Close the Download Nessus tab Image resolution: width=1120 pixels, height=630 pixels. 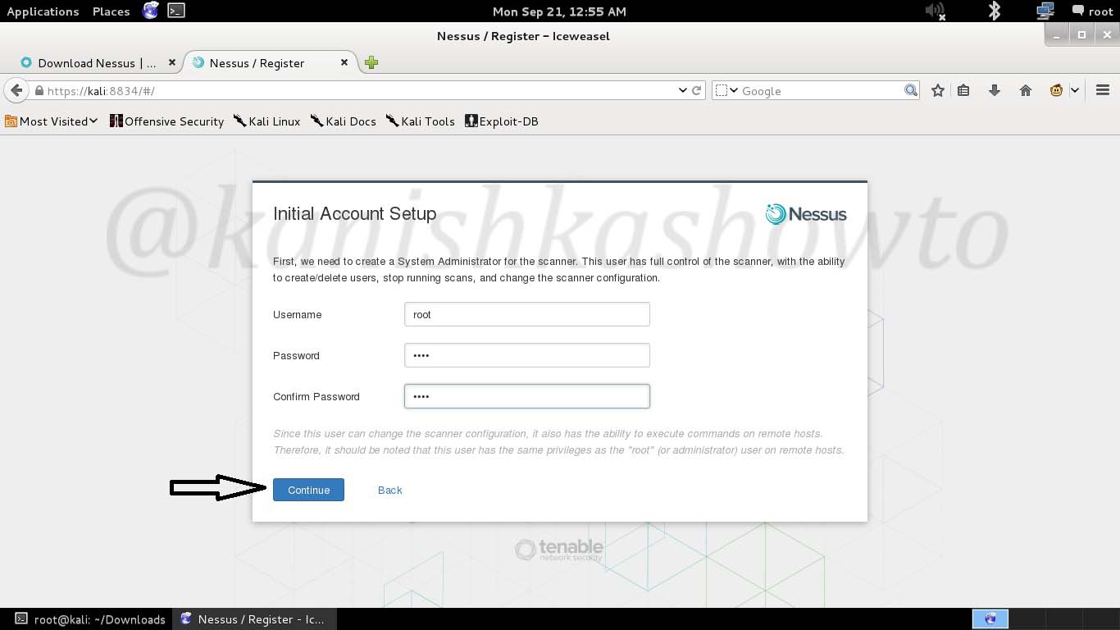172,62
